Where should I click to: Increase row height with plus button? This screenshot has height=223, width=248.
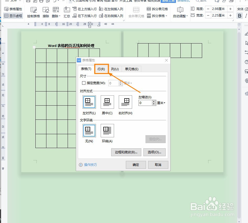(230, 9)
